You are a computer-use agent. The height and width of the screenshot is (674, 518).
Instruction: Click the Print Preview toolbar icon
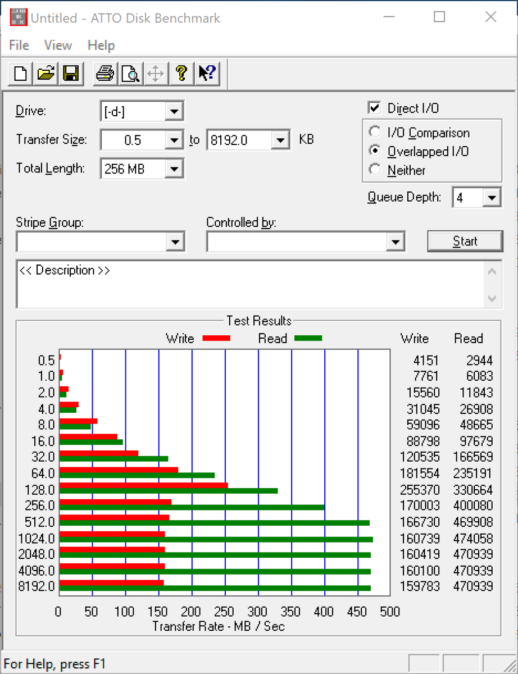(131, 73)
